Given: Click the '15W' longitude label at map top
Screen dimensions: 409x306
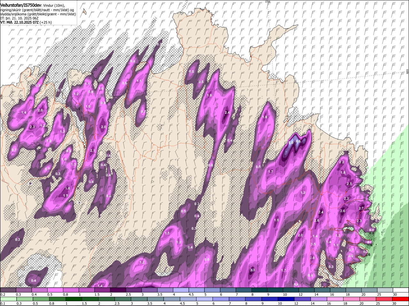Looking at the screenshot, I should click(x=268, y=2).
